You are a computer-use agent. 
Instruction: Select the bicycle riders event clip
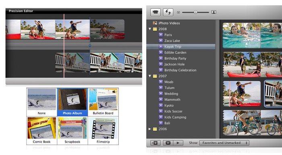point(252,123)
